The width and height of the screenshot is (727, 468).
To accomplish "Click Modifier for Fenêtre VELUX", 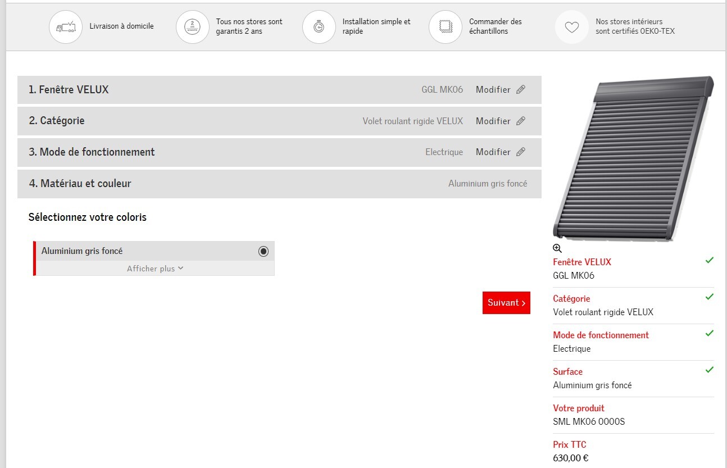I will 493,90.
